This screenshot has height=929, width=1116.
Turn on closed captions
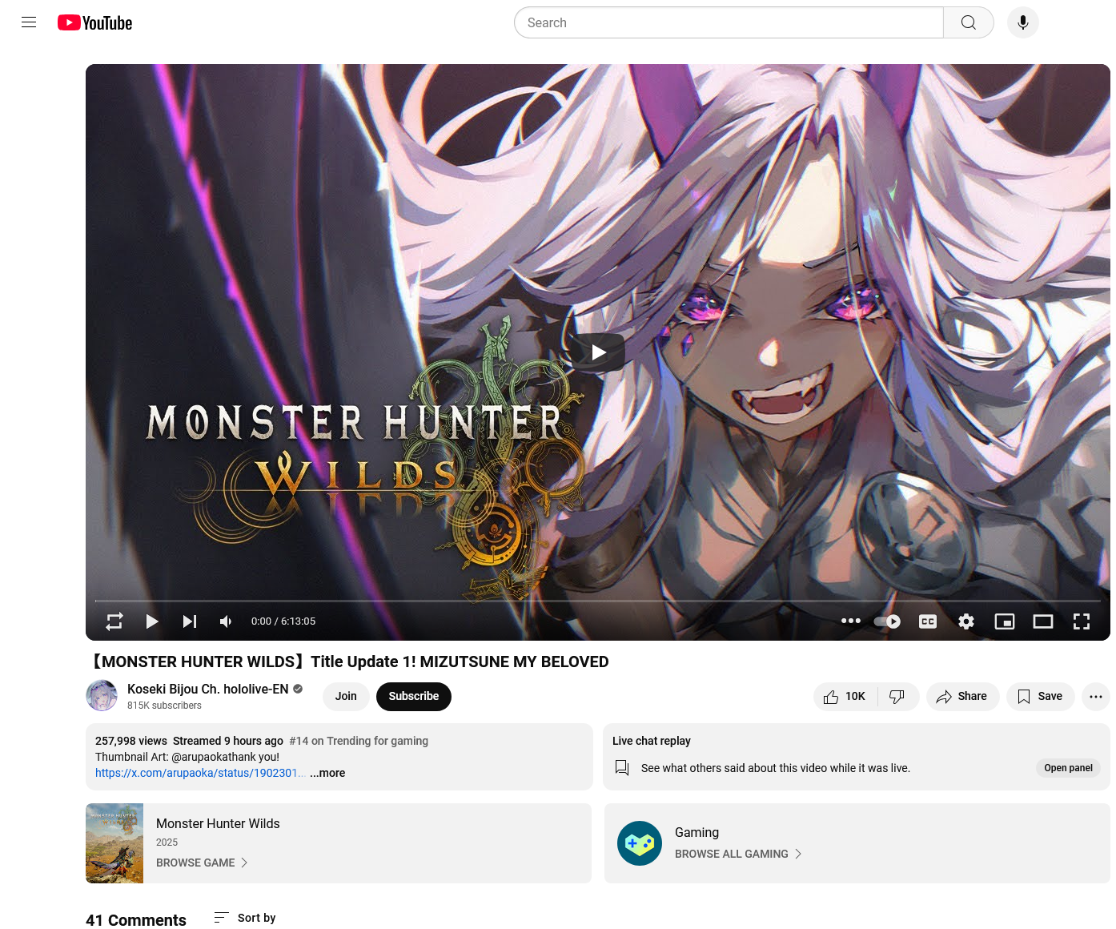928,621
